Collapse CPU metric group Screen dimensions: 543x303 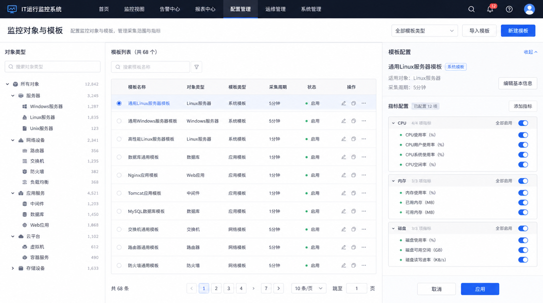pyautogui.click(x=393, y=123)
